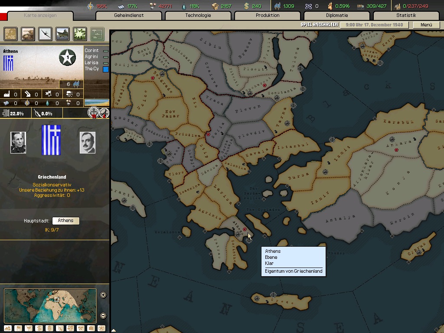
Task: Click the naval anchor icon in province panel
Action: click(93, 113)
